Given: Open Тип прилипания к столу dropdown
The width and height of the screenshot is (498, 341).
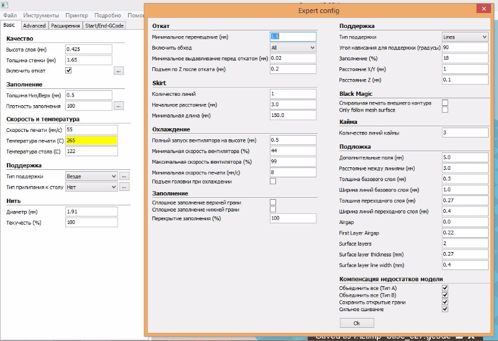Looking at the screenshot, I should (91, 187).
